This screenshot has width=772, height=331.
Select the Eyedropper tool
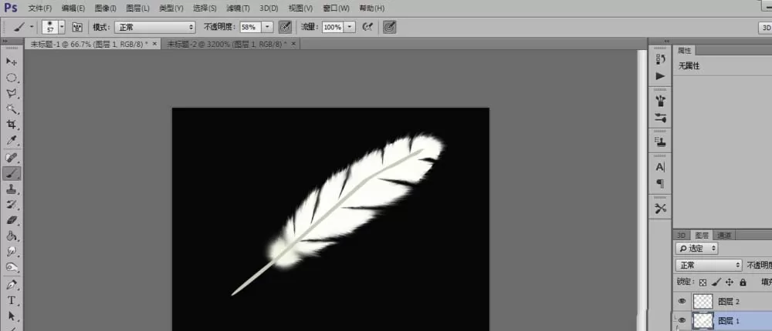point(12,141)
